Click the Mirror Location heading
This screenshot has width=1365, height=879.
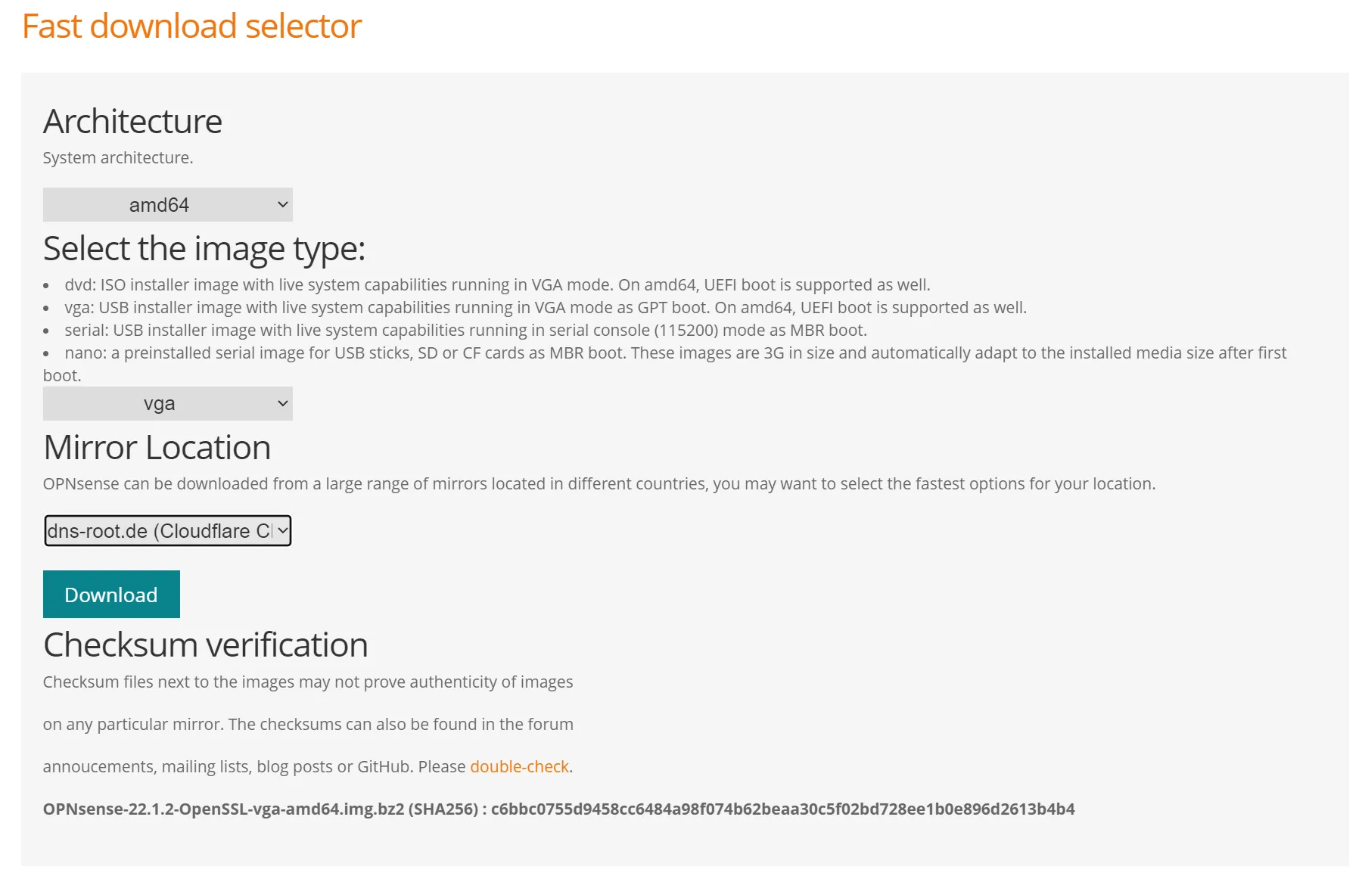[x=157, y=447]
